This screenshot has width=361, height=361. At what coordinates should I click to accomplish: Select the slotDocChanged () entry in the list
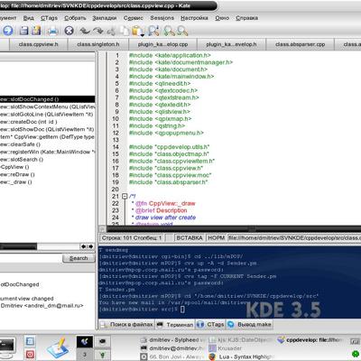(x=47, y=99)
